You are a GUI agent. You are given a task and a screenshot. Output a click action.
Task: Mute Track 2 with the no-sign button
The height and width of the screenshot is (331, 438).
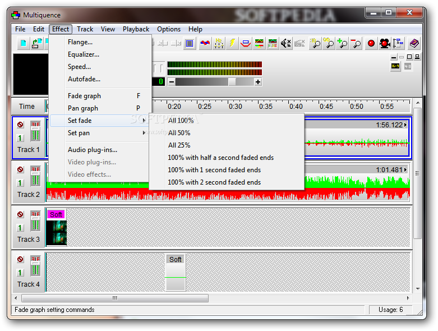point(20,169)
